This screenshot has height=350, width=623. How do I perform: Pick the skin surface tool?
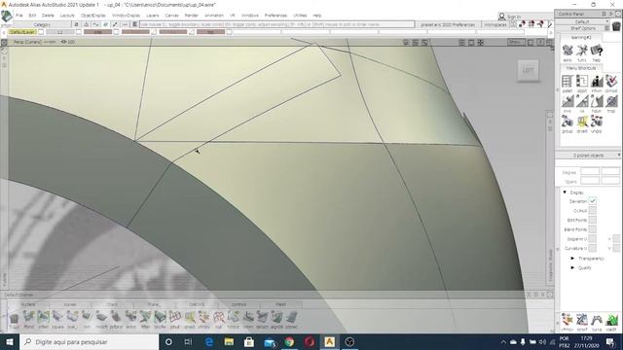[87, 319]
